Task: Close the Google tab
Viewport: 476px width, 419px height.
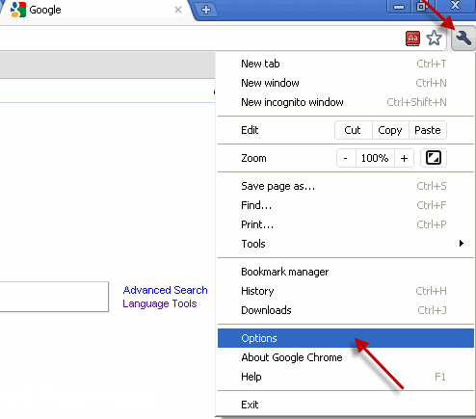Action: pos(178,10)
